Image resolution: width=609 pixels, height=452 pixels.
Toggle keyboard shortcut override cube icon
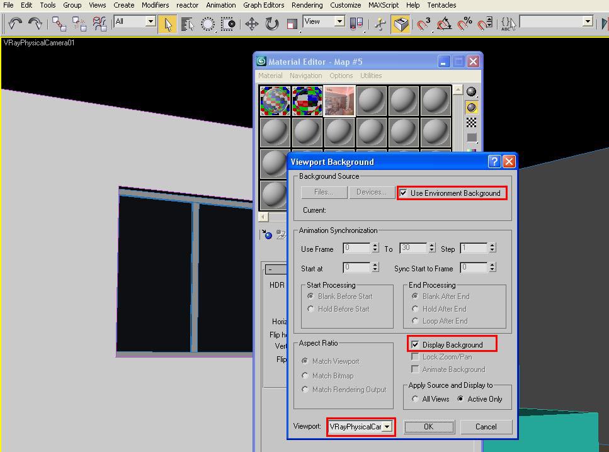401,24
